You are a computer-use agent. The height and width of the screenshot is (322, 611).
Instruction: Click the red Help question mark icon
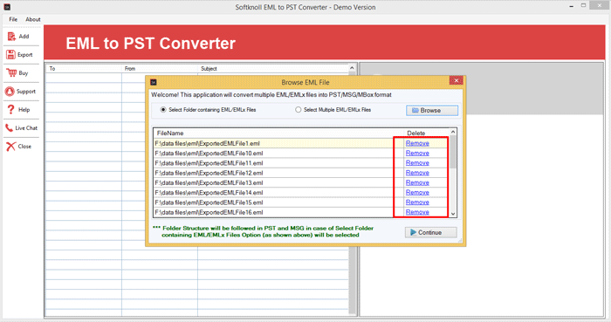10,110
